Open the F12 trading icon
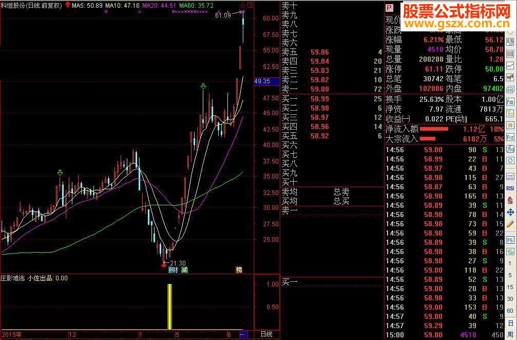The width and height of the screenshot is (517, 340). 510,137
